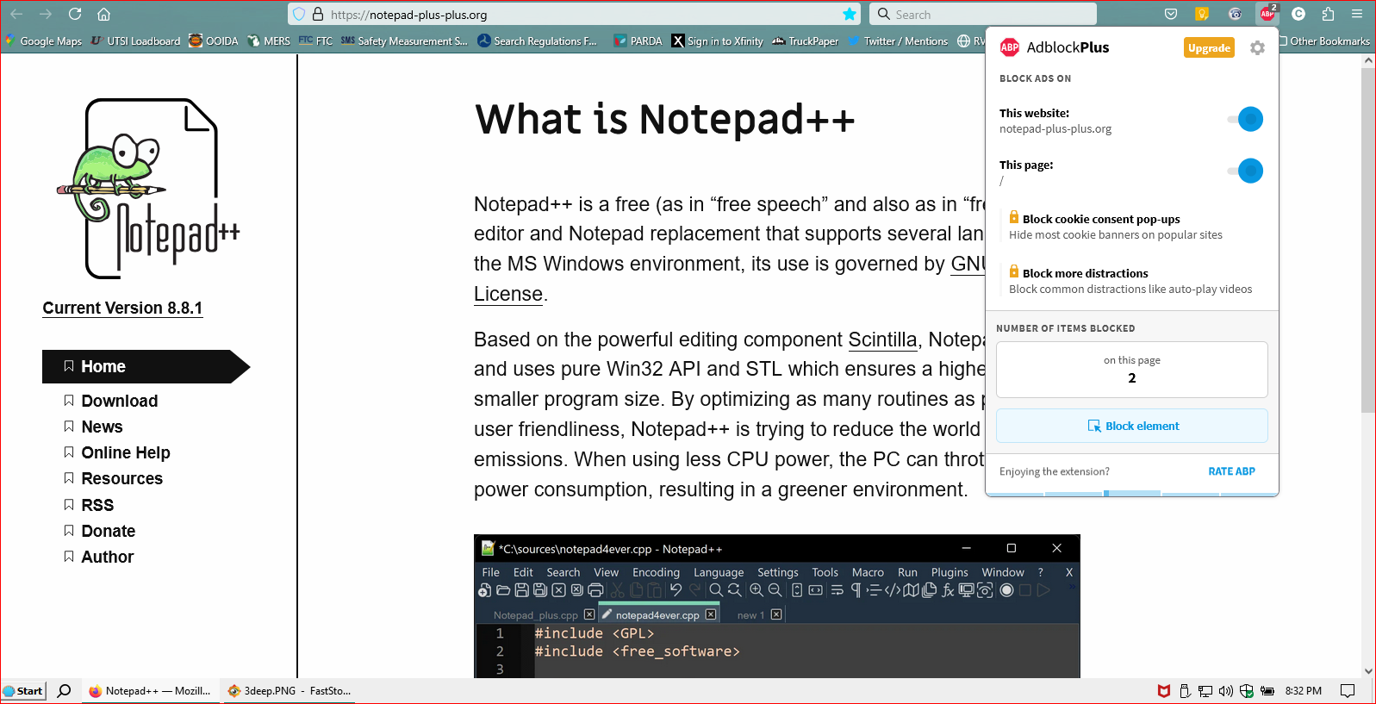Open Twitter / Mentions bookmark
The image size is (1376, 704).
click(x=898, y=40)
